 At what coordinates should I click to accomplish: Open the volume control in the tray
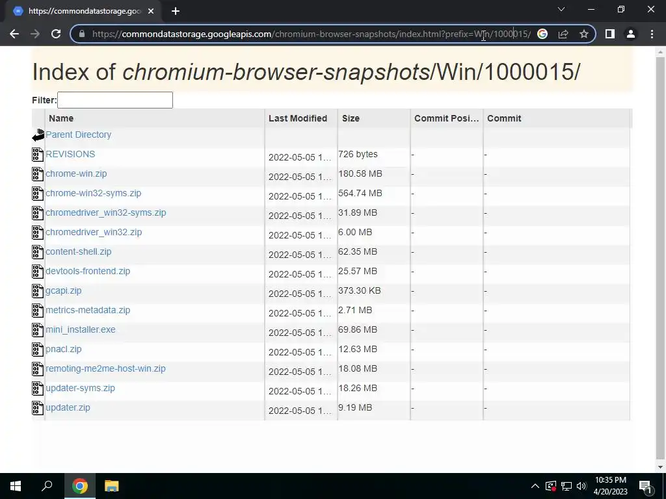coord(581,486)
